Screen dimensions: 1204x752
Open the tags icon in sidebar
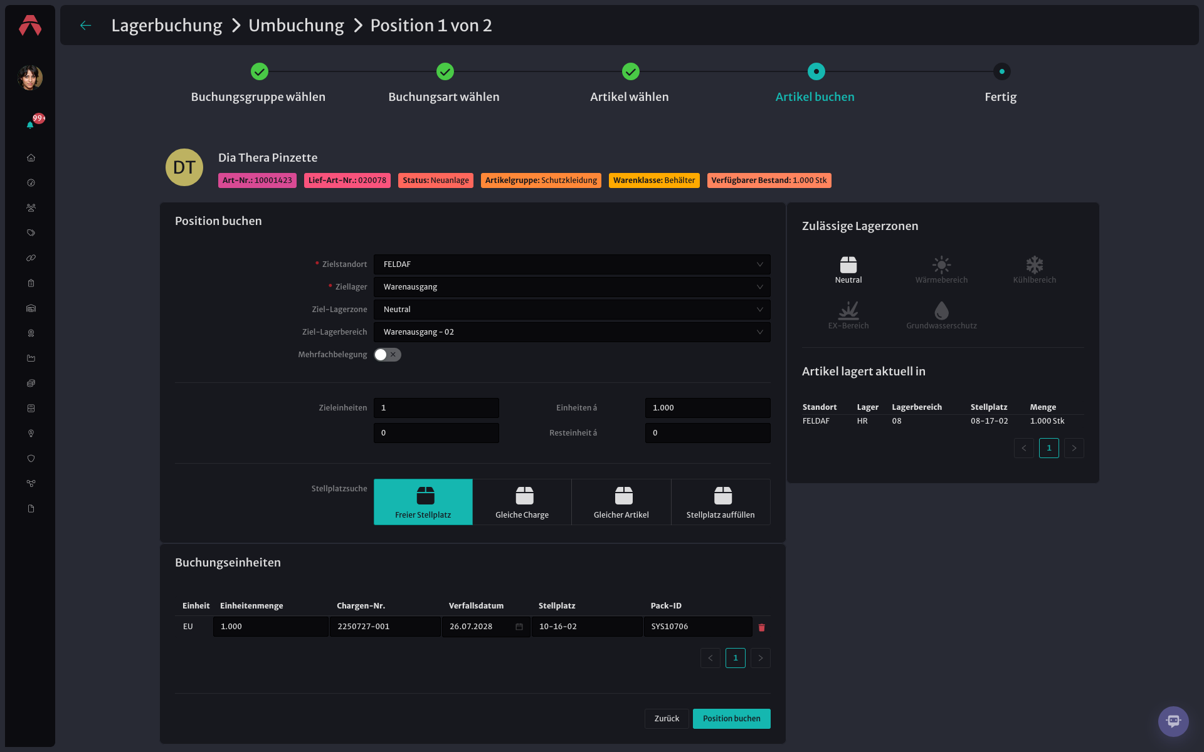[x=31, y=233]
